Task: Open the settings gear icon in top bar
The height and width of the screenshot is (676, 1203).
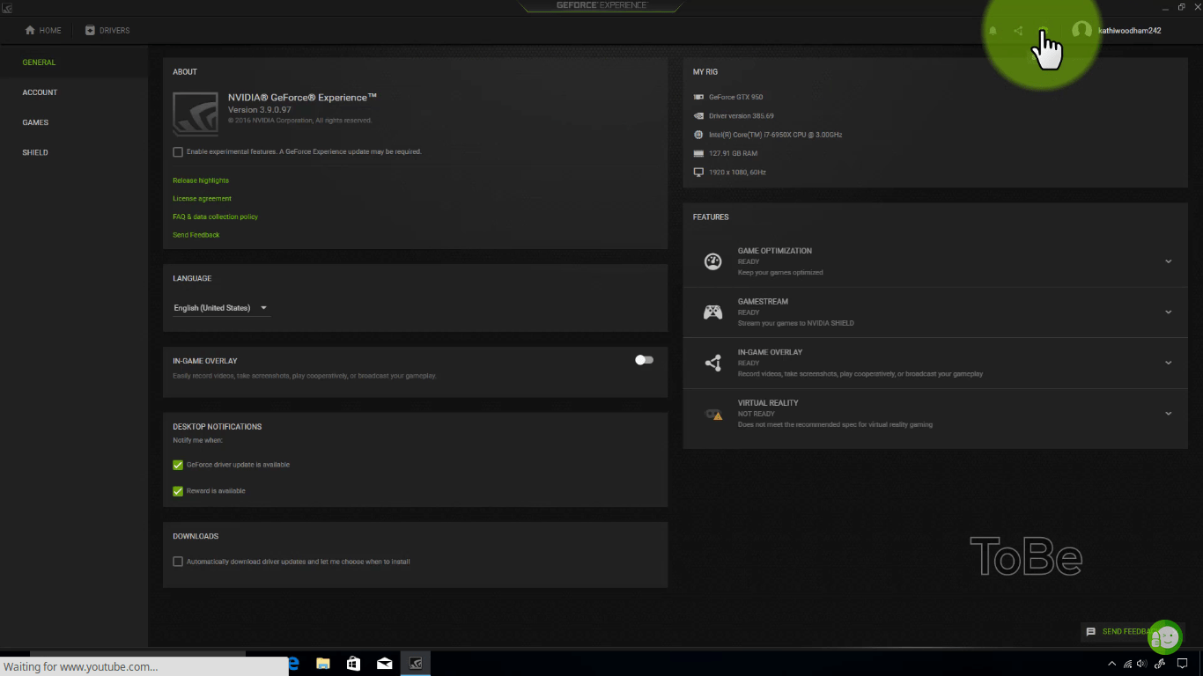Action: (1043, 31)
